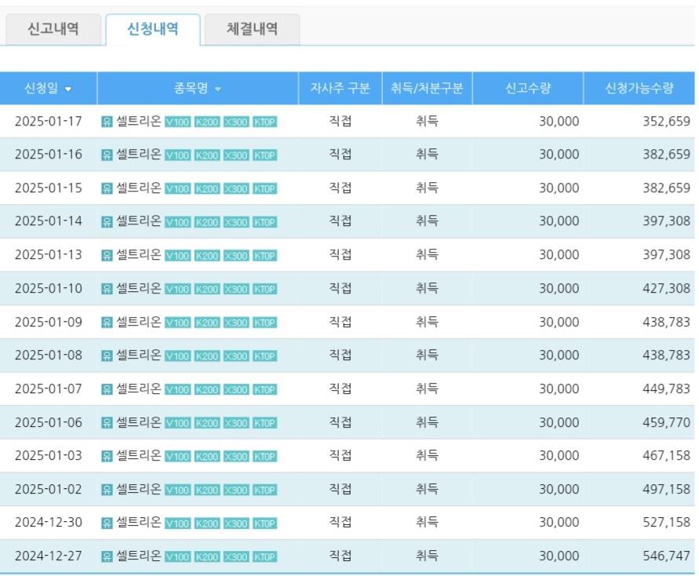Click 382,659 in the 2025-01-16 row

point(667,155)
